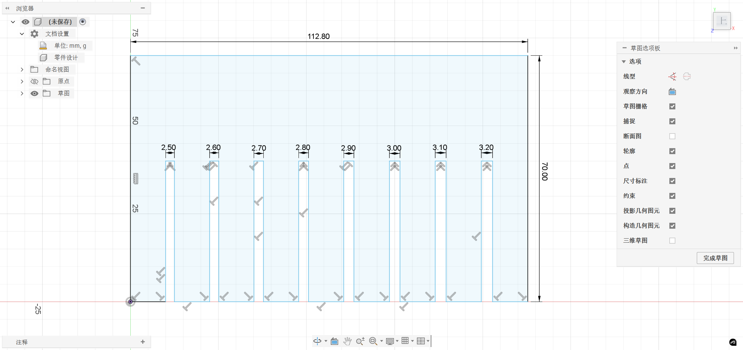
Task: Select the 3.20 slot dimension
Action: click(x=486, y=147)
